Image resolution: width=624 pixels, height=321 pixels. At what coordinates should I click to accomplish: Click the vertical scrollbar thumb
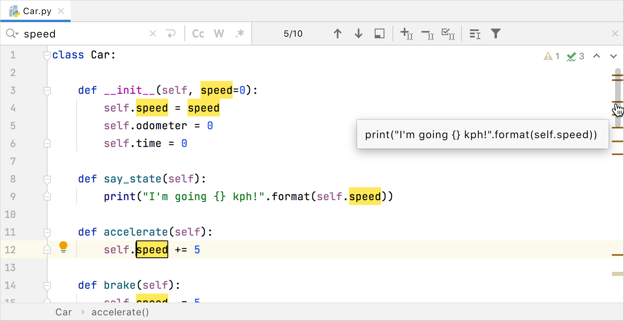[x=618, y=97]
